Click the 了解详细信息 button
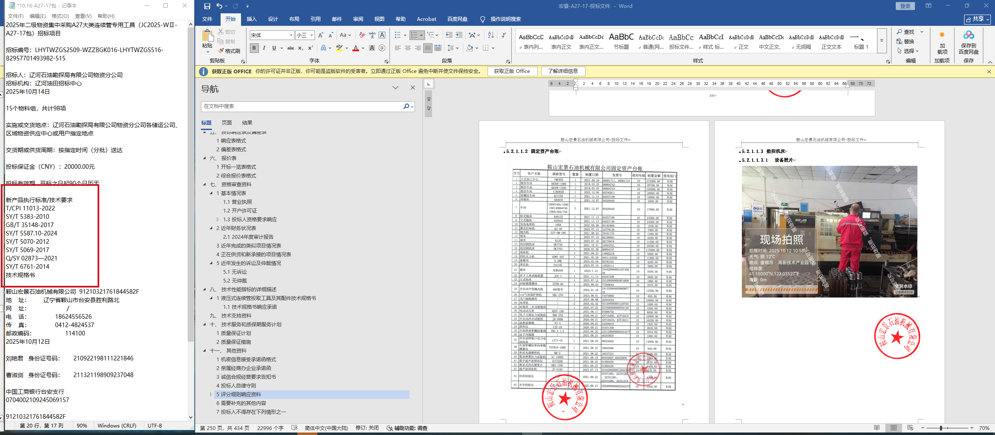This screenshot has width=995, height=435. click(x=563, y=71)
